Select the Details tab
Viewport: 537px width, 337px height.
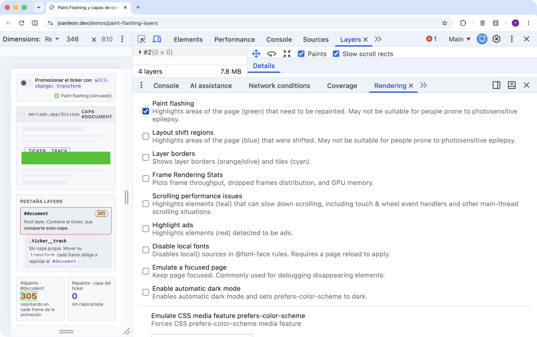[x=264, y=66]
